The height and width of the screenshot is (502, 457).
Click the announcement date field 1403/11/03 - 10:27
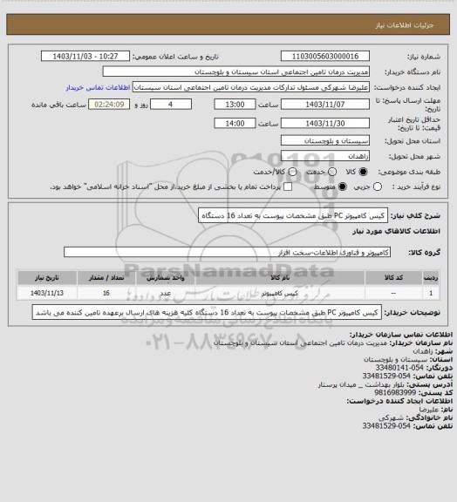[85, 56]
